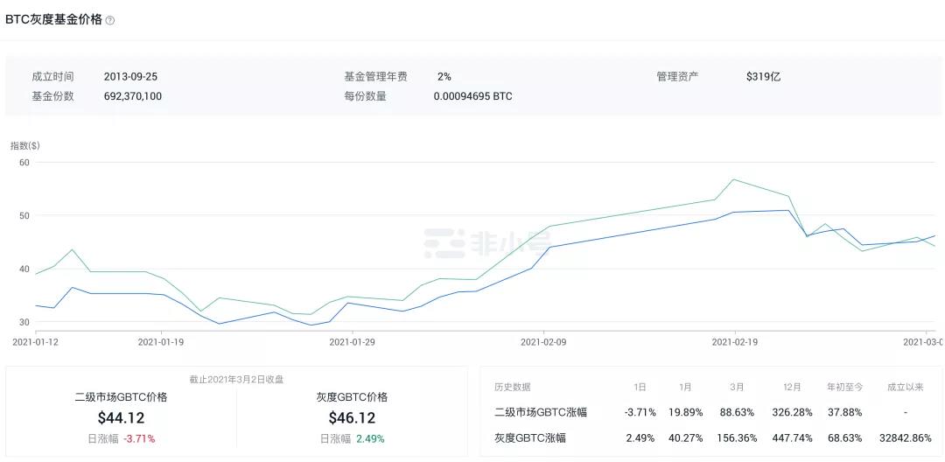The image size is (945, 462).
Task: Click the founding date 2013-09-25
Action: [x=130, y=76]
